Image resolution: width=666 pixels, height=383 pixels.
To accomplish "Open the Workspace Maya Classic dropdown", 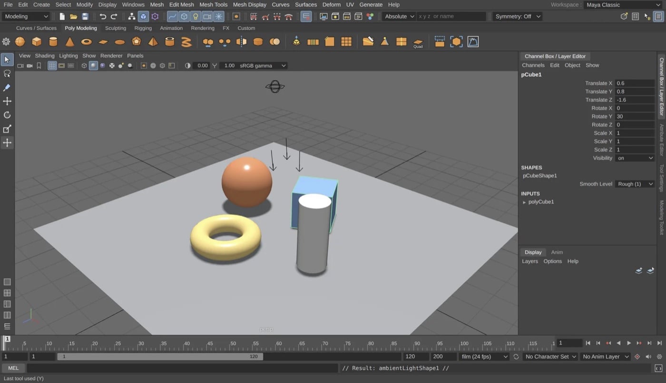I will coord(623,5).
